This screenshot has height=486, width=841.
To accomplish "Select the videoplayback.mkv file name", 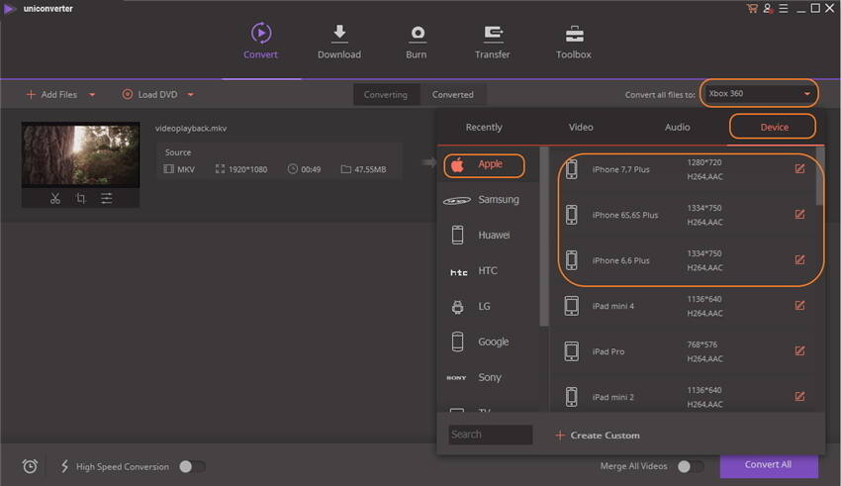I will 191,129.
